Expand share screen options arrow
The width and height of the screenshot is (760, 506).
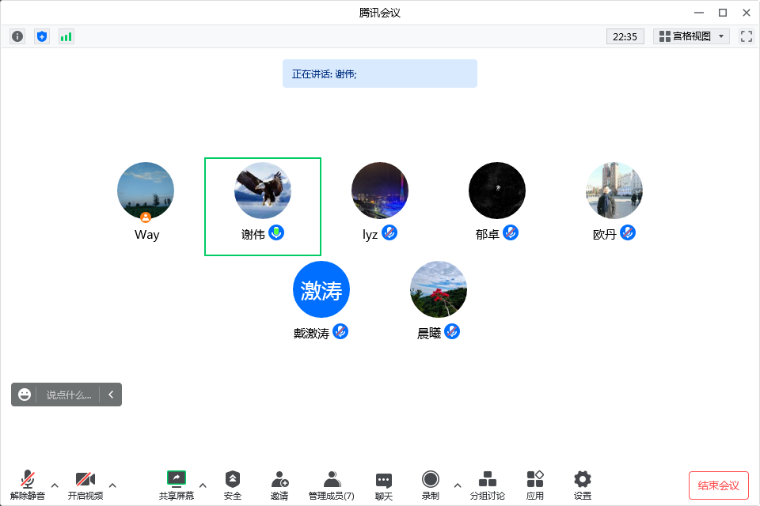point(203,485)
